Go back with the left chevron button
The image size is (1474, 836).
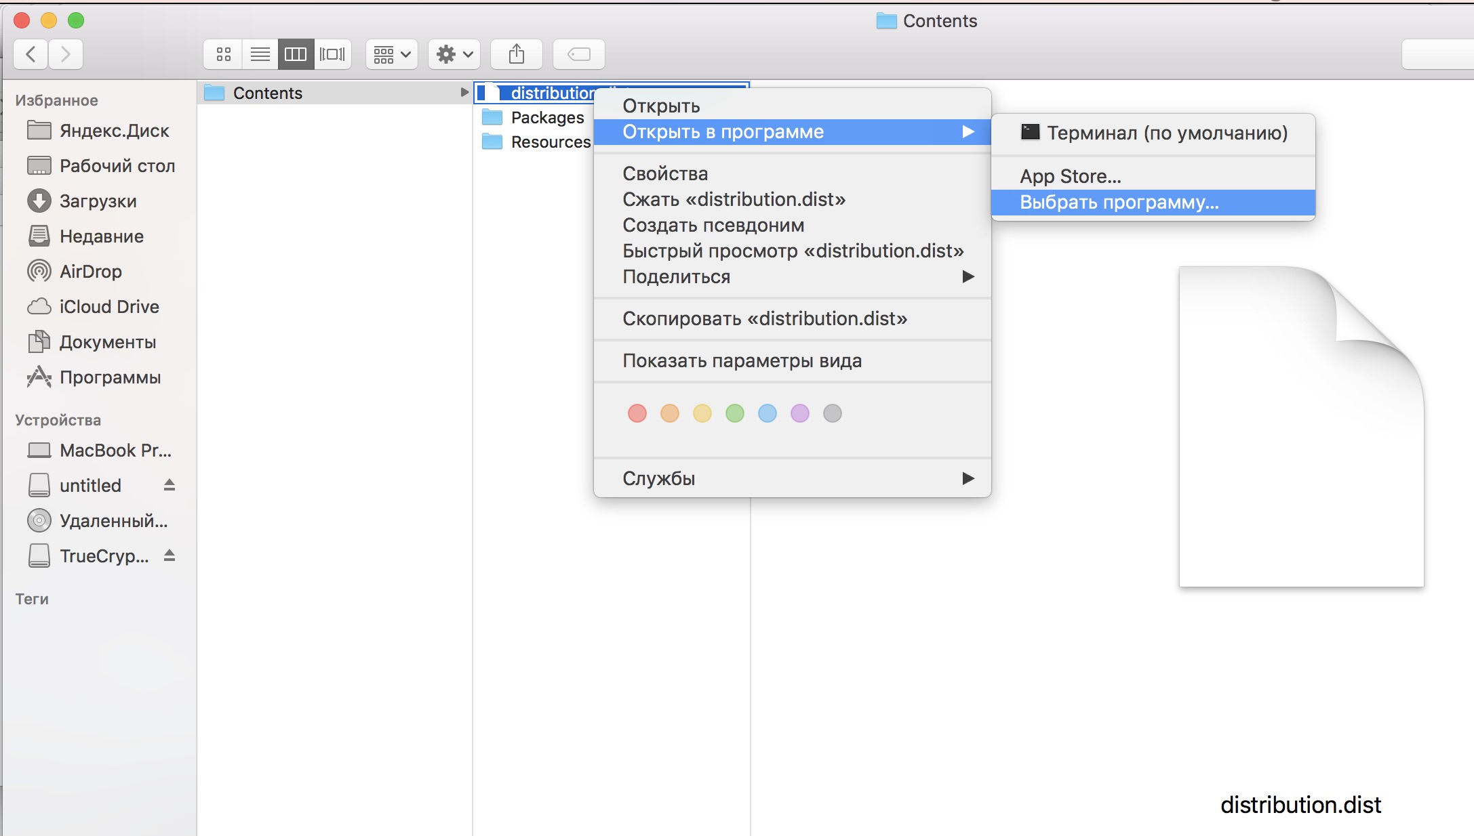(31, 54)
